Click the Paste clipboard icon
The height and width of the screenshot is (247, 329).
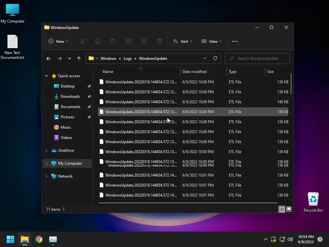(113, 41)
